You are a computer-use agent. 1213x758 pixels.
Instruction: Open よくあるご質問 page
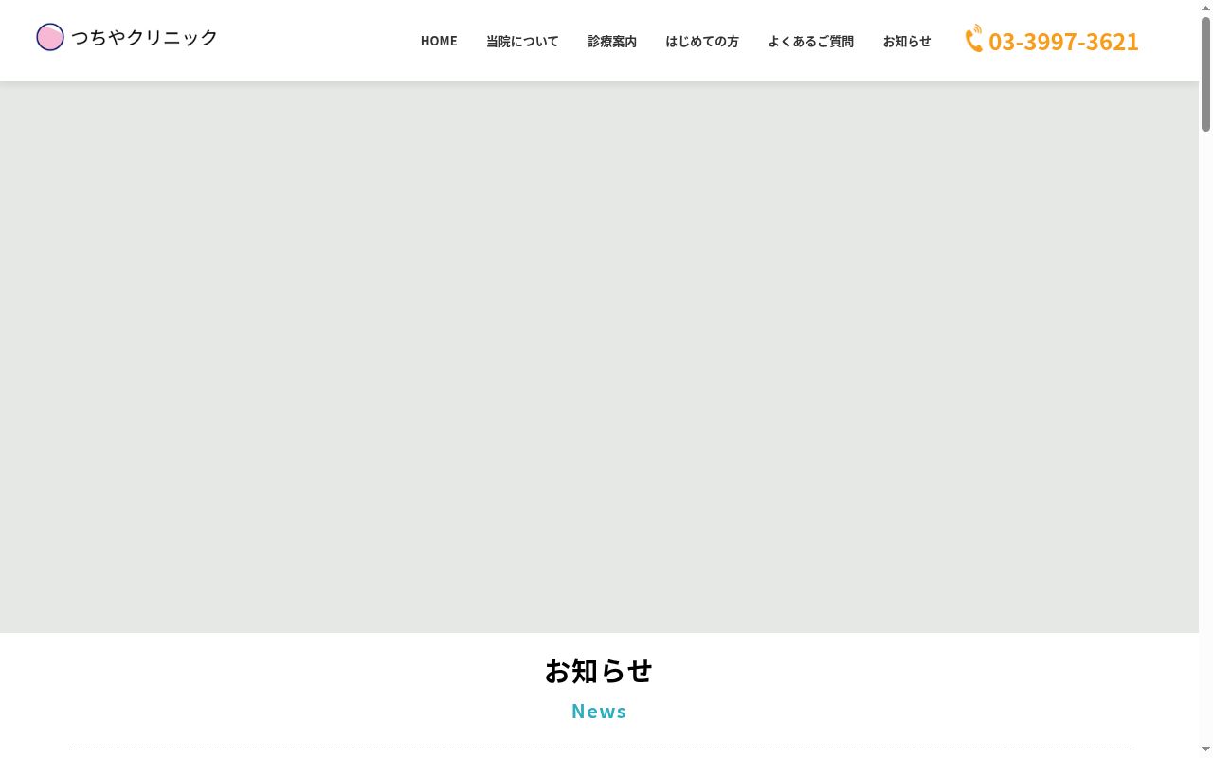(811, 41)
